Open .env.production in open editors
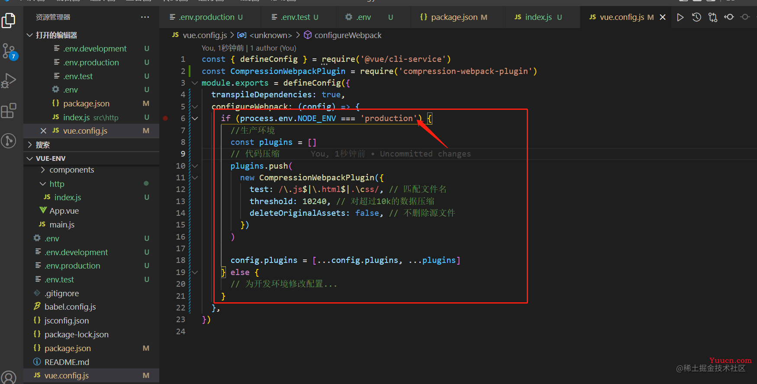The width and height of the screenshot is (757, 384). click(x=91, y=63)
